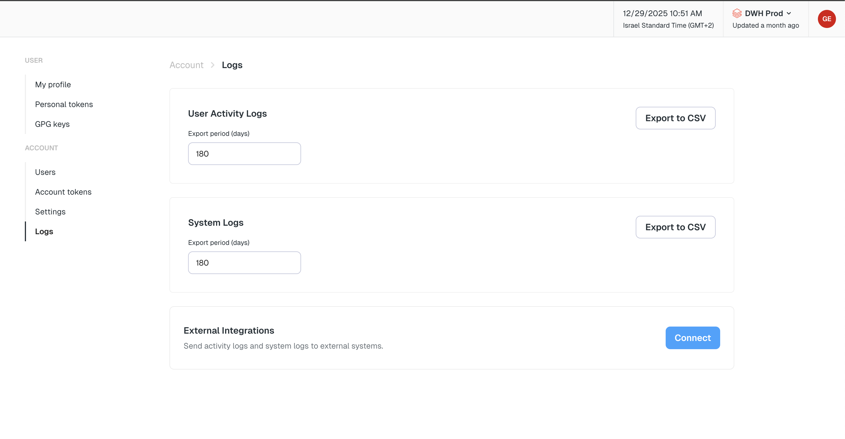Screen dimensions: 845x439
Task: Select Logs in the sidebar
Action: pos(44,231)
